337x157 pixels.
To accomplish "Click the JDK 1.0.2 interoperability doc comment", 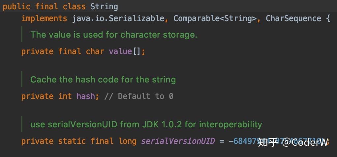I will (x=146, y=124).
